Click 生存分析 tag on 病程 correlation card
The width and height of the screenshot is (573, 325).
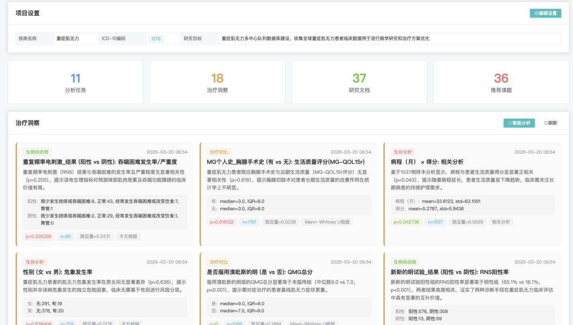click(x=403, y=152)
